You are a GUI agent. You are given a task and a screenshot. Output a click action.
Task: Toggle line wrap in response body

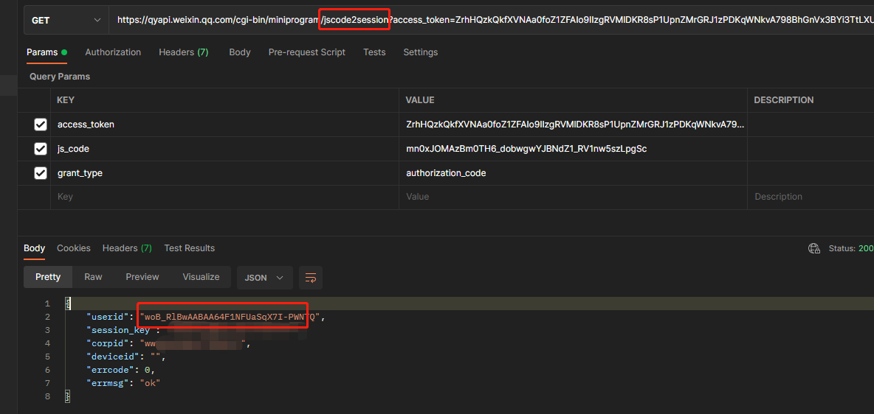tap(311, 278)
